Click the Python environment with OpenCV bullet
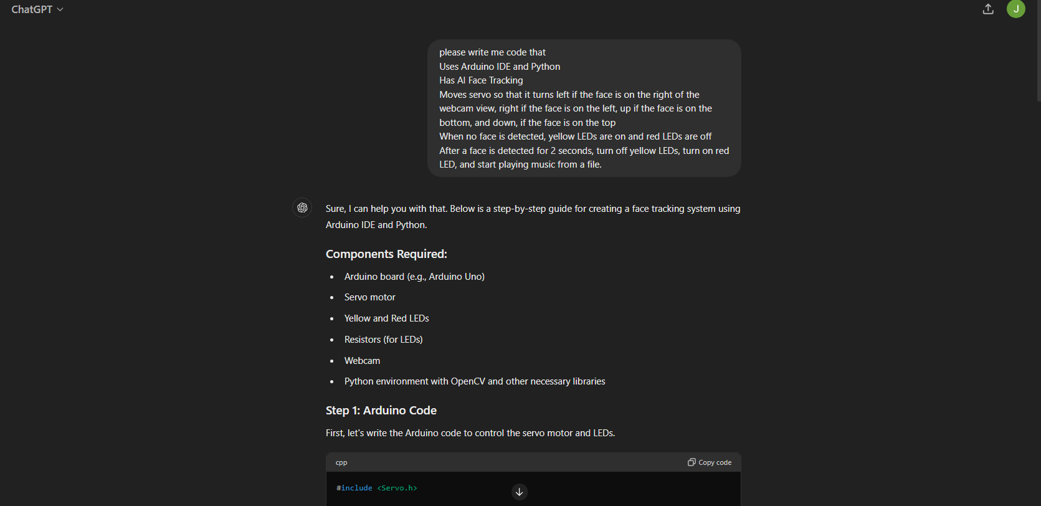Viewport: 1041px width, 506px height. point(474,381)
